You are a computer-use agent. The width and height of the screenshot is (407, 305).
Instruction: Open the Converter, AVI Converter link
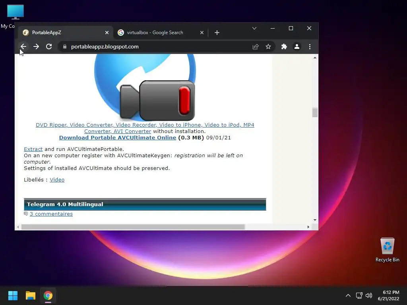[118, 131]
